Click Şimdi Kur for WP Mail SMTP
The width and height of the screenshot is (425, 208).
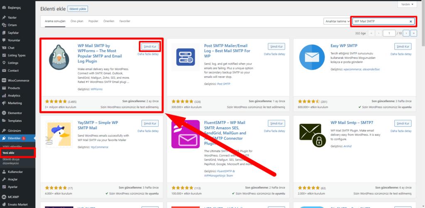[x=149, y=46]
